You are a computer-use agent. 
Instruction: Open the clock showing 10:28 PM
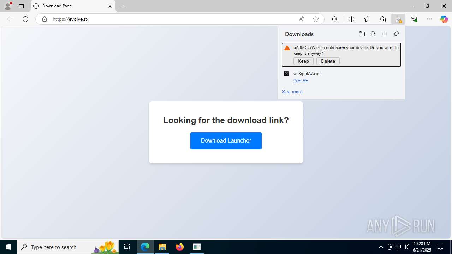coord(422,247)
